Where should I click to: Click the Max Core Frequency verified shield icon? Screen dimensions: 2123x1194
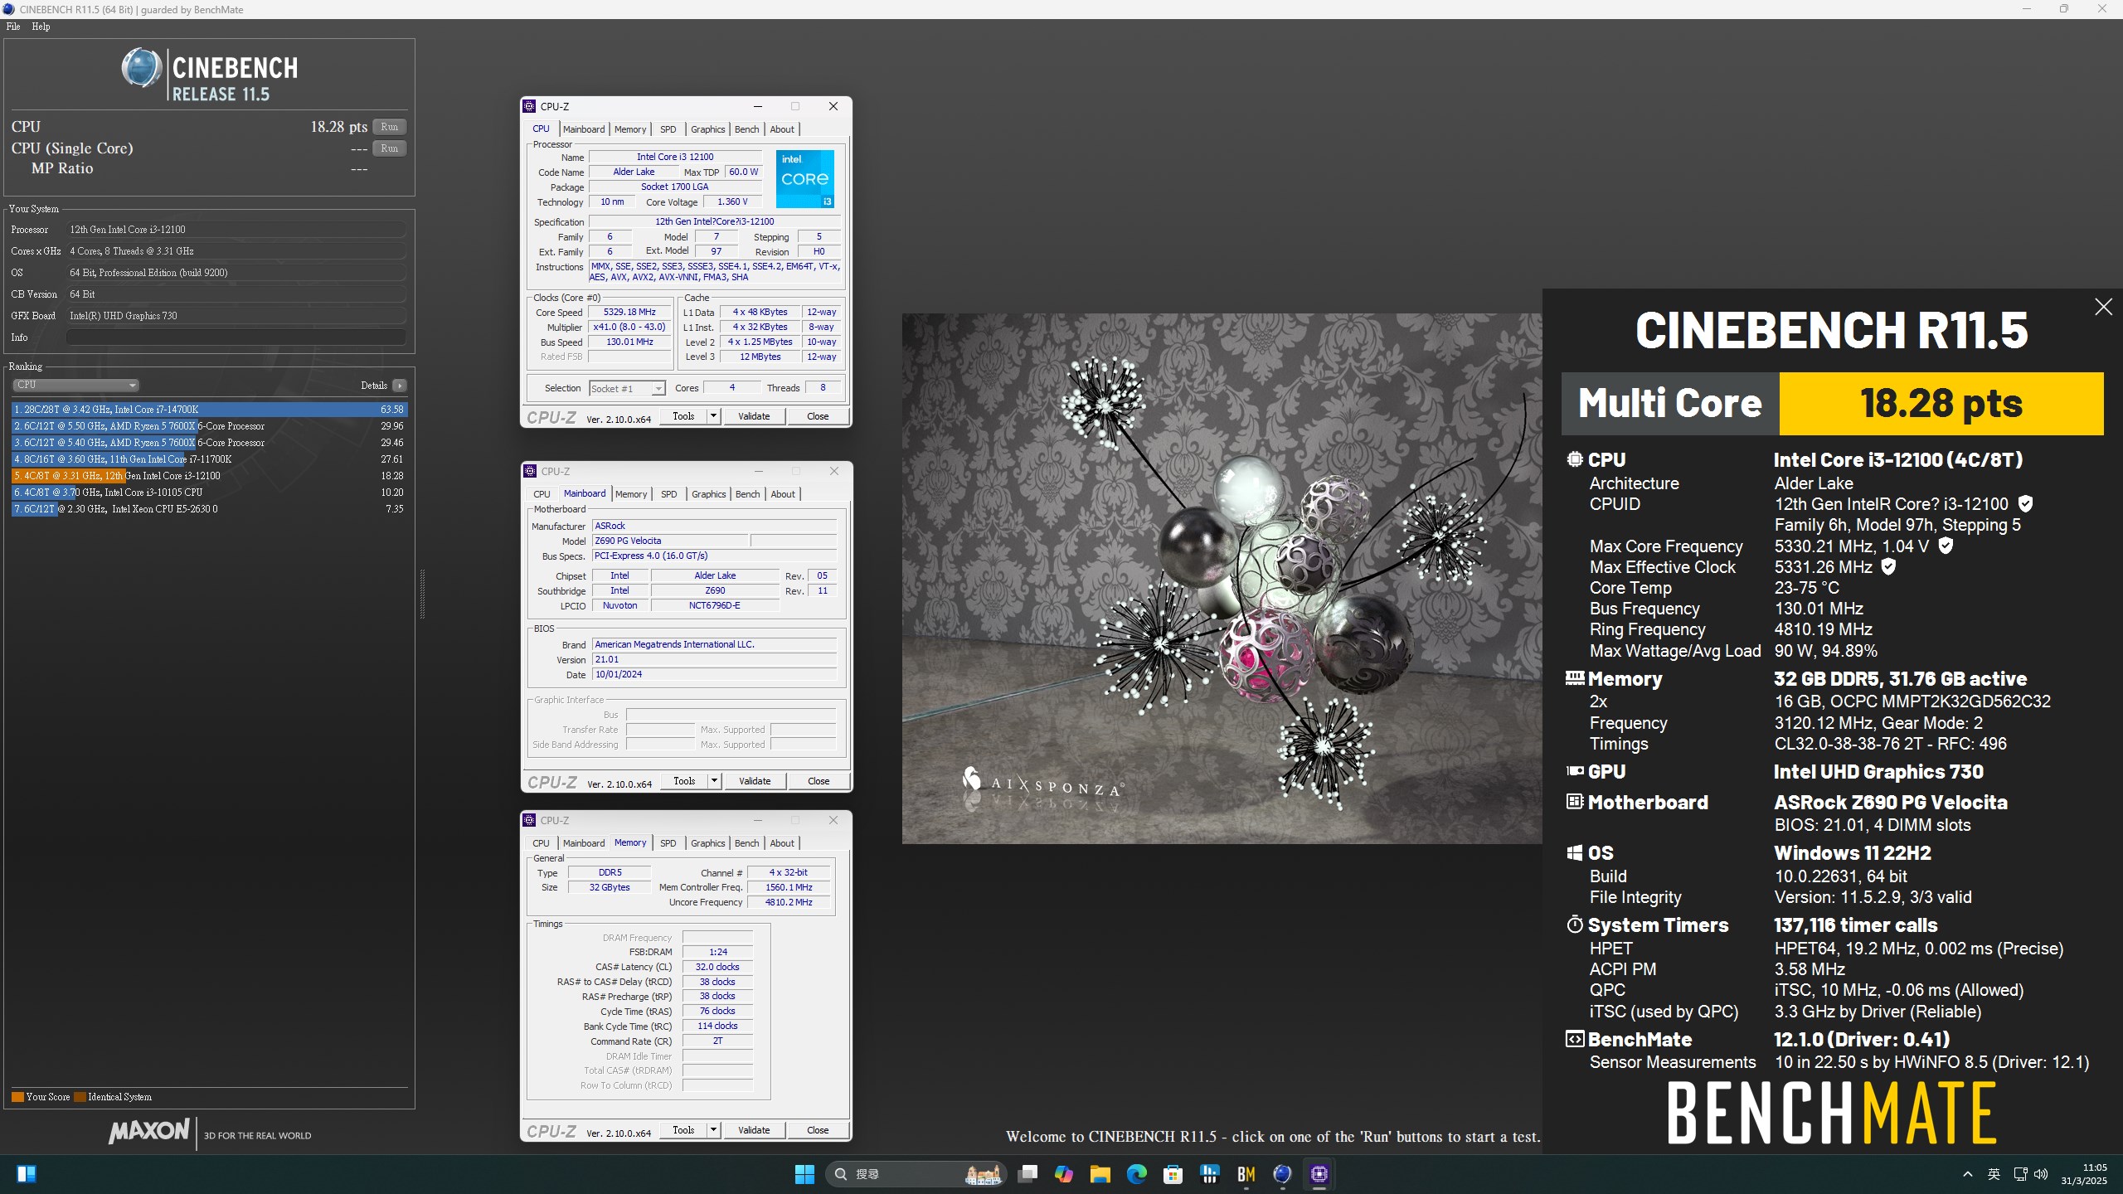1946,546
